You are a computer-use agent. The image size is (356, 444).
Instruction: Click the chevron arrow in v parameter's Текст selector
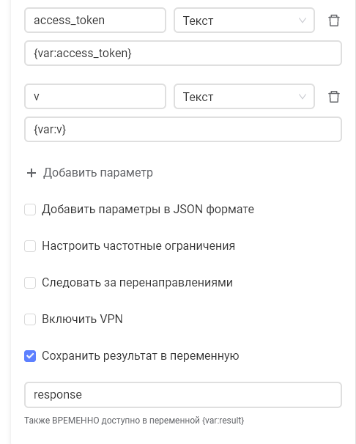coord(303,97)
